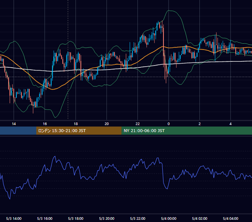Click the hour label 2 on price axis
Image resolution: width=252 pixels, height=222 pixels.
200,124
